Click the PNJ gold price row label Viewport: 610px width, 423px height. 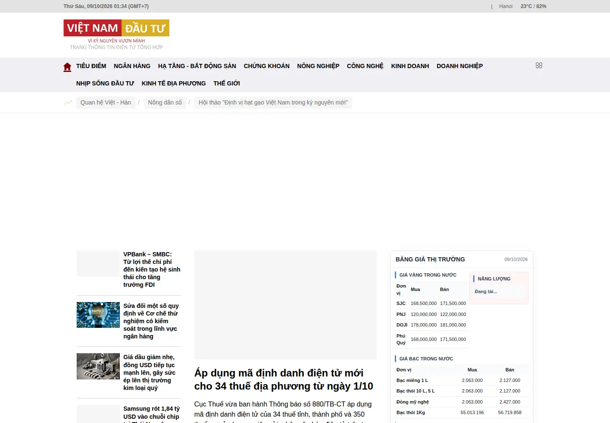point(401,314)
